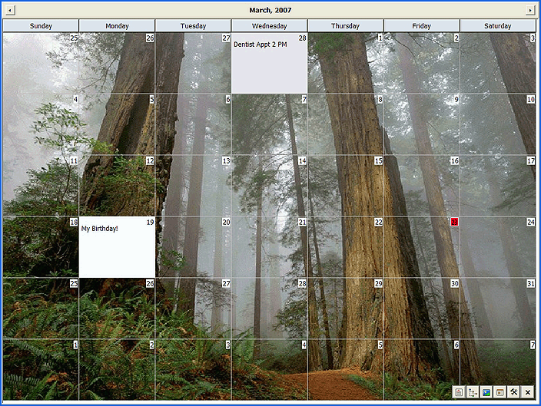
Task: Click March 28 in the fifth row
Action: [302, 284]
